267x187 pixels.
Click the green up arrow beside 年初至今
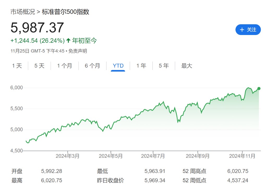tap(69, 40)
